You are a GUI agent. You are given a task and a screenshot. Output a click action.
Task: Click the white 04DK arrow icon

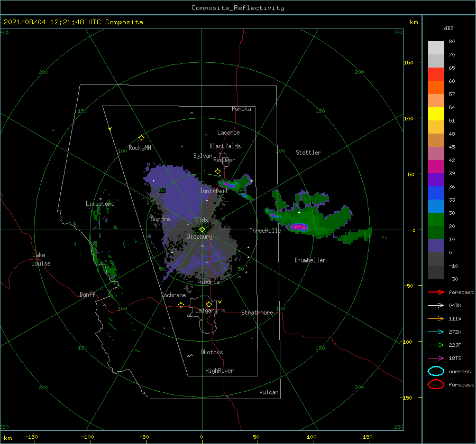[436, 305]
